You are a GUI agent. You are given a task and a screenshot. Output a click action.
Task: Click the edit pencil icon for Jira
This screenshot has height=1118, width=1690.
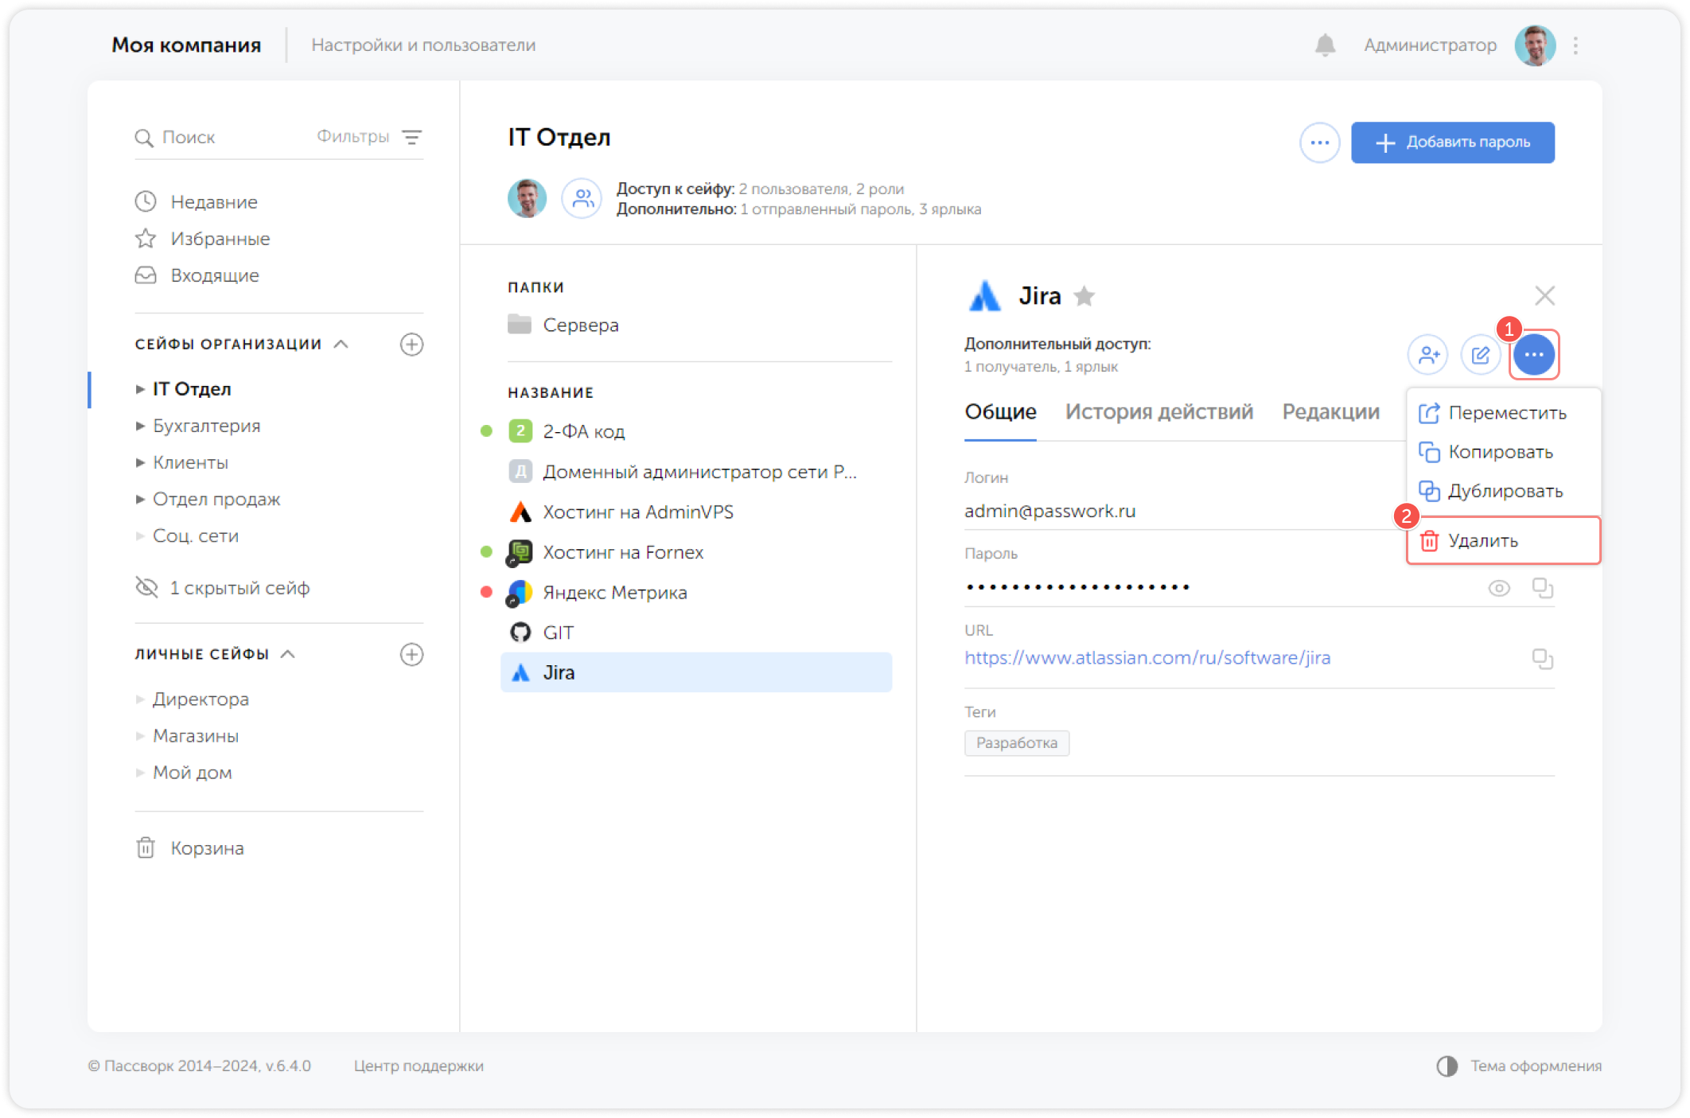[1480, 354]
